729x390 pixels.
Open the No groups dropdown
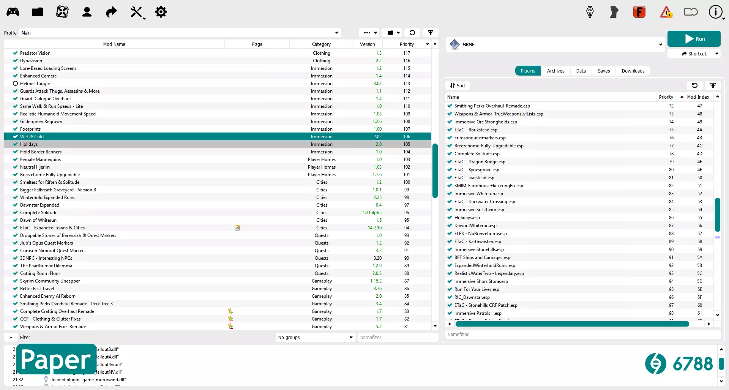[316, 337]
